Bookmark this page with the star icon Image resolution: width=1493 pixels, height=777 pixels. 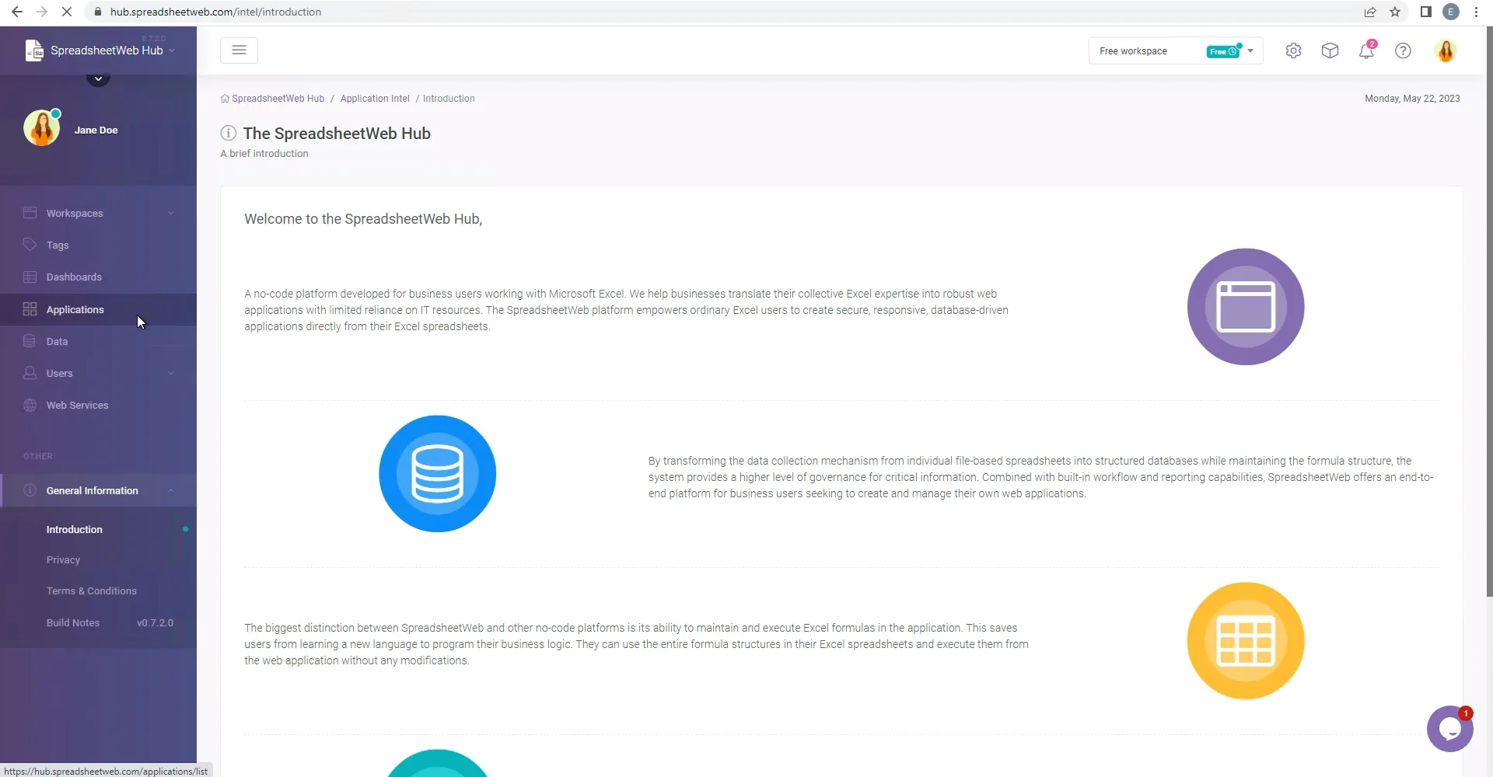tap(1395, 12)
